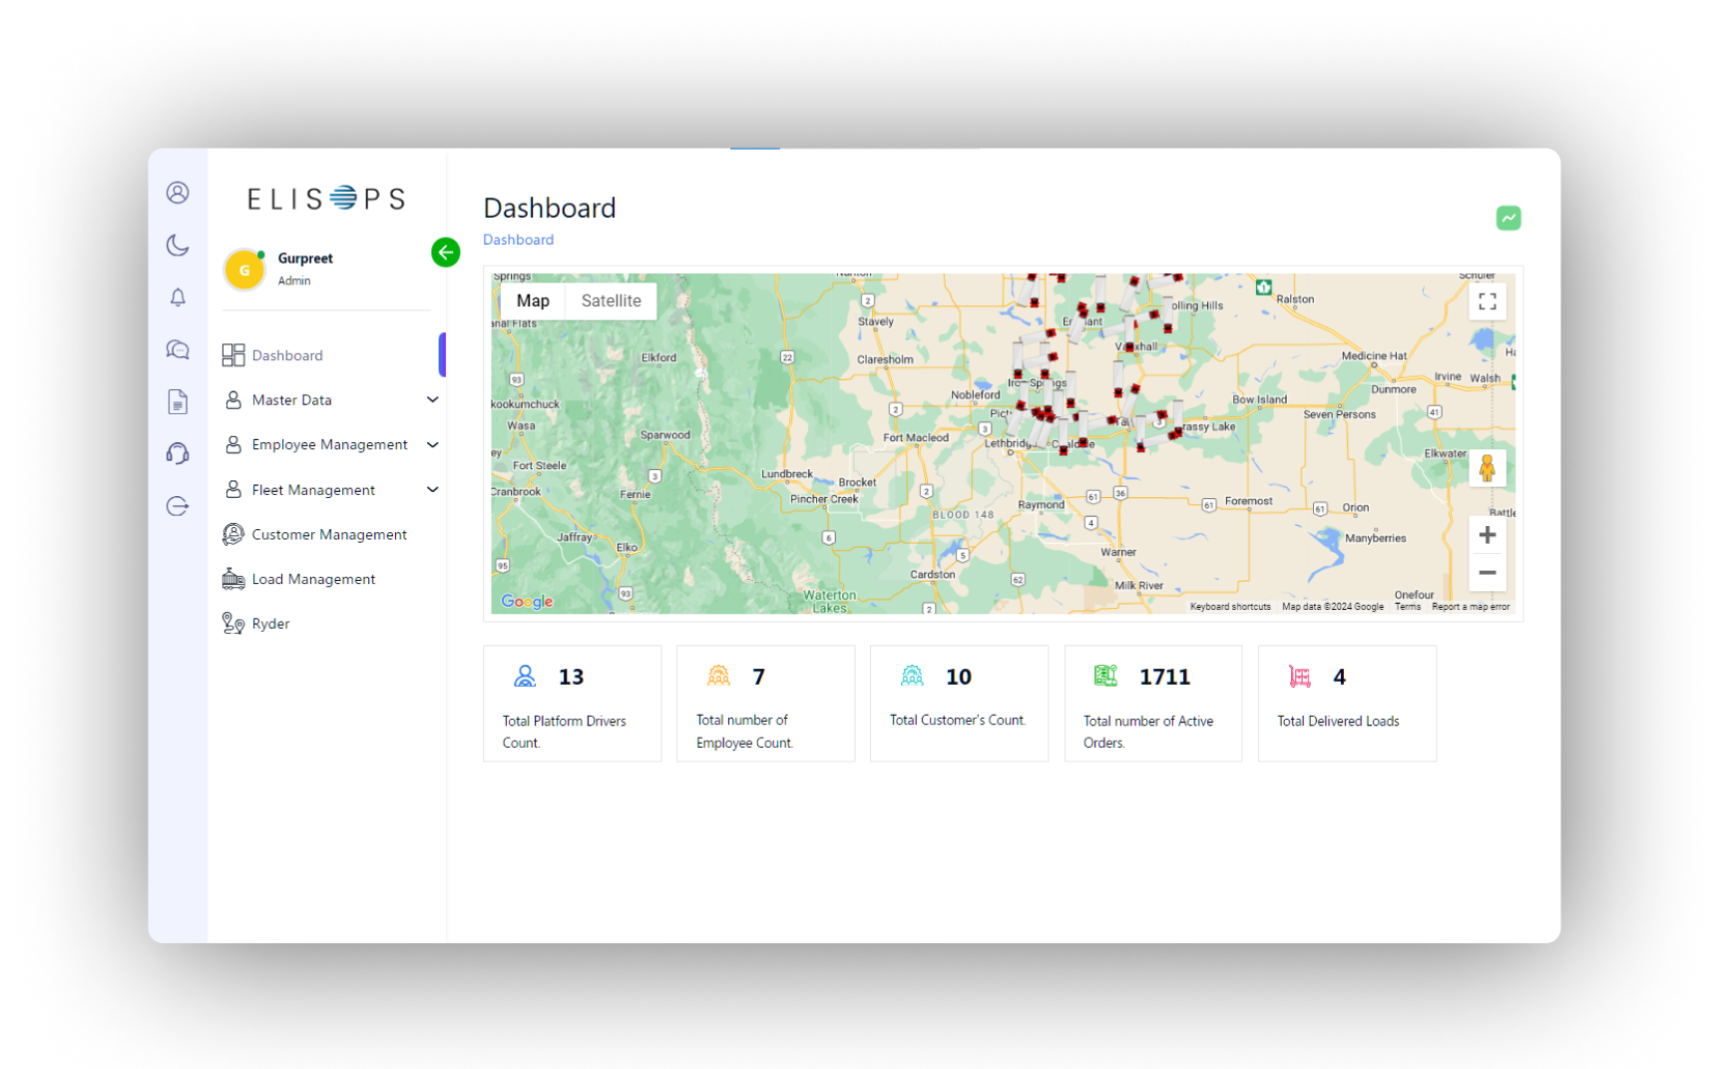This screenshot has height=1069, width=1721.
Task: Click the ELISOPS logo
Action: (x=326, y=199)
